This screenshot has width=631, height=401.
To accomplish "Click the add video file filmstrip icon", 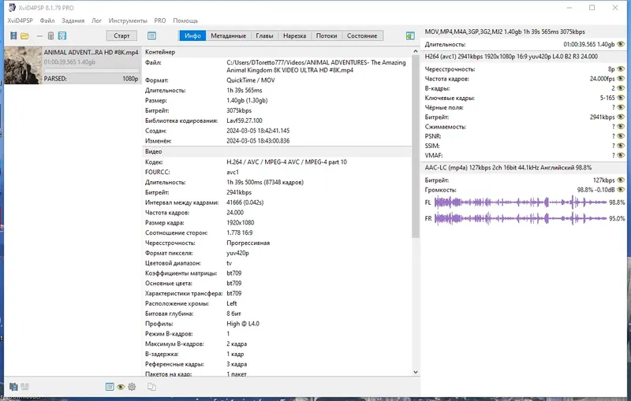I will point(13,35).
